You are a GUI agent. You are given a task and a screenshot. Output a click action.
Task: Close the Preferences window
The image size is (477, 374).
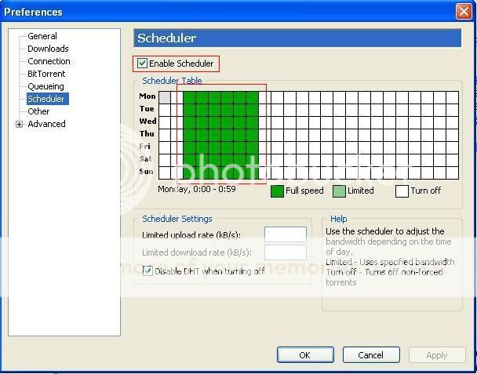point(464,12)
